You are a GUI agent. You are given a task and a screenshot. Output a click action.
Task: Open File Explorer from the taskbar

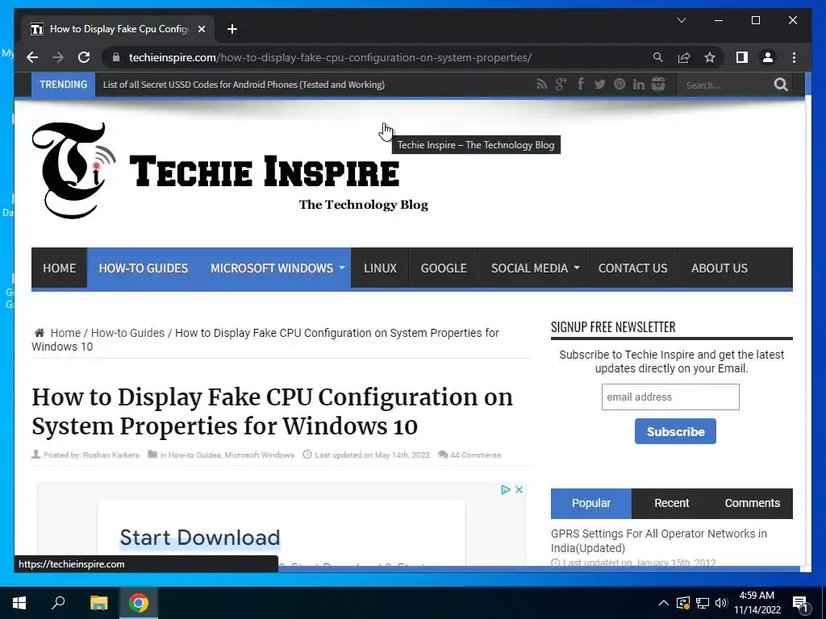click(x=98, y=603)
